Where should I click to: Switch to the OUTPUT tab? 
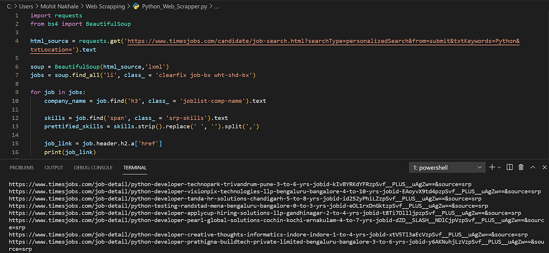pyautogui.click(x=54, y=168)
